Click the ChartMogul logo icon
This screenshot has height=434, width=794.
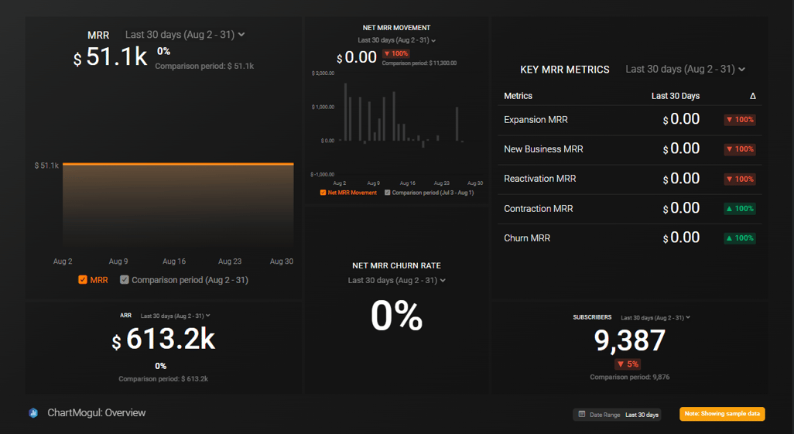click(33, 413)
